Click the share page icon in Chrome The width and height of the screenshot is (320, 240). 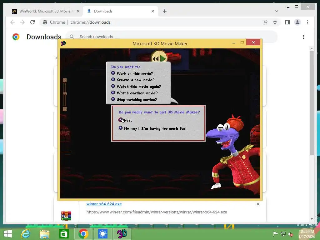click(265, 22)
